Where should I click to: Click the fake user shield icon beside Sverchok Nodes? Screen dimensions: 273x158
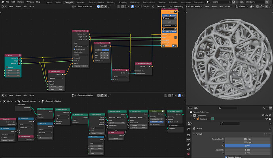coord(99,6)
